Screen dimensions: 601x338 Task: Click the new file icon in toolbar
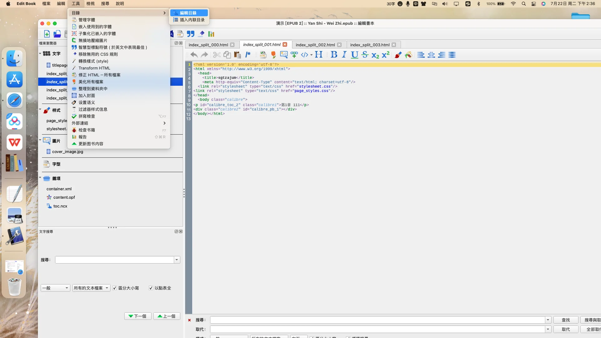click(x=47, y=34)
